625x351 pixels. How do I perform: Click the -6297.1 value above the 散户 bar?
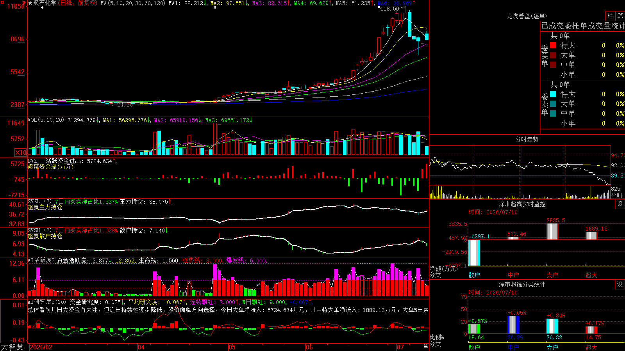tap(479, 236)
